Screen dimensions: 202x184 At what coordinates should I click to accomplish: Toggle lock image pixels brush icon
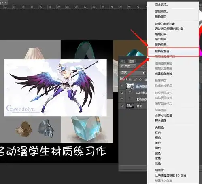click(x=135, y=79)
